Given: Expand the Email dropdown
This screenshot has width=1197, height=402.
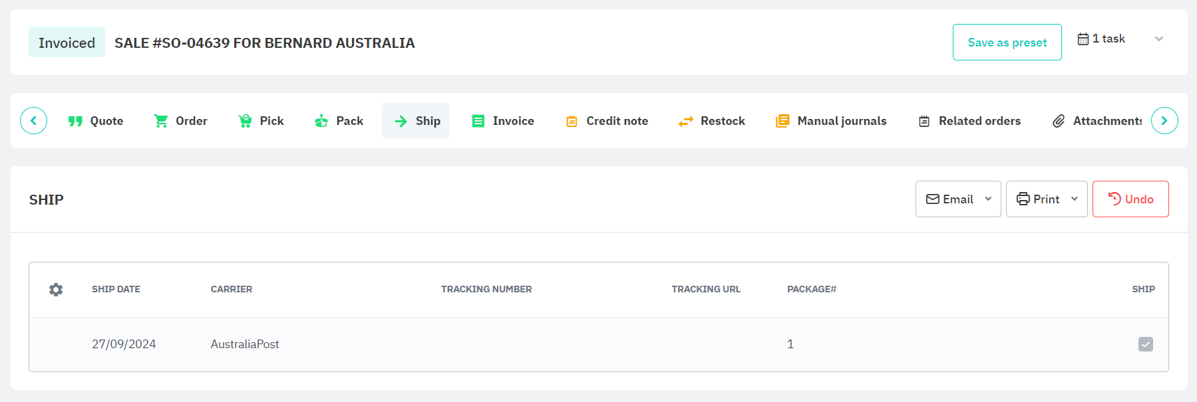Looking at the screenshot, I should pyautogui.click(x=988, y=199).
